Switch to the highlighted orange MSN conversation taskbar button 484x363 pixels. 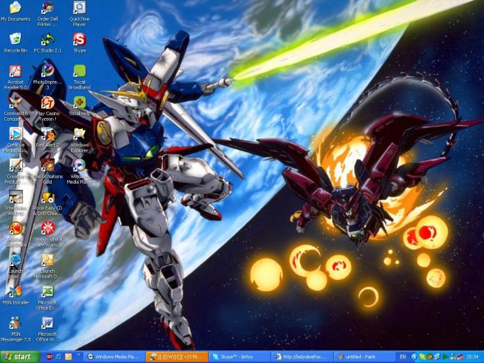pyautogui.click(x=177, y=357)
